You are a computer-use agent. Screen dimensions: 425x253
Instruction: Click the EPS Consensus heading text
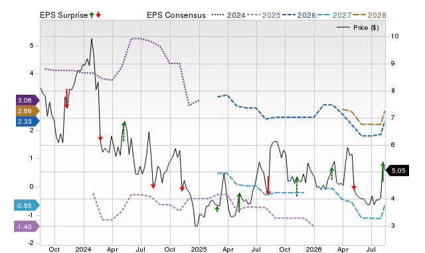click(176, 15)
